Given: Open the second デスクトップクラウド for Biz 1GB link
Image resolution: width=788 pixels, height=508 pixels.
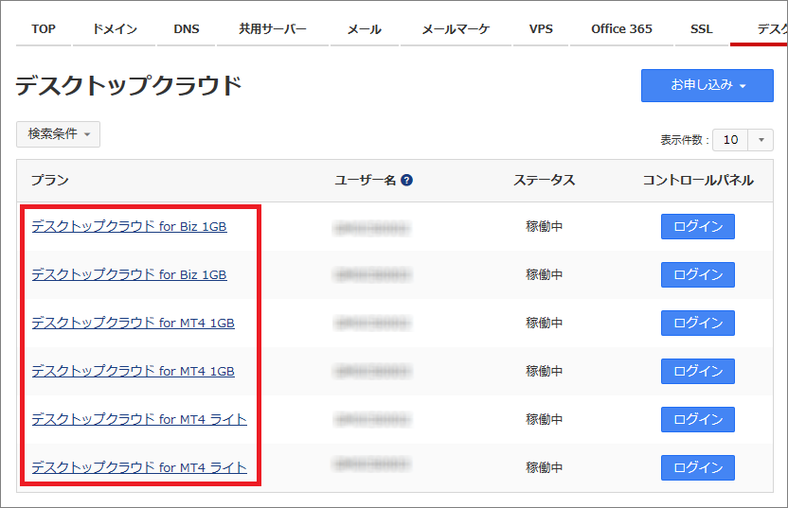Looking at the screenshot, I should click(x=129, y=274).
